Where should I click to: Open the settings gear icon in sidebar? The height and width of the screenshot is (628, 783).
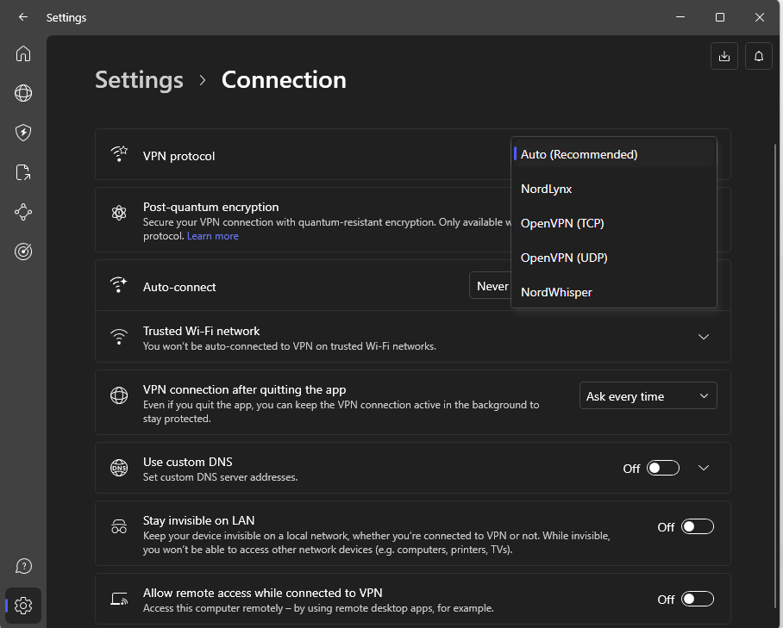[x=23, y=606]
